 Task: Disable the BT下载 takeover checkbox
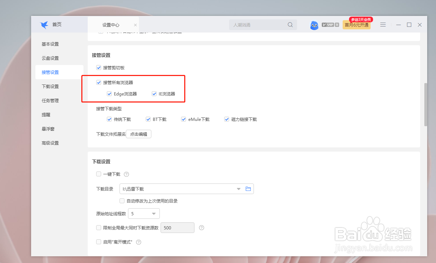(148, 119)
